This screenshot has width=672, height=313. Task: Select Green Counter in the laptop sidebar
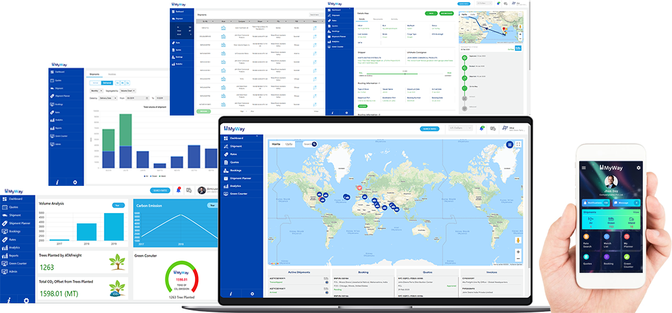pyautogui.click(x=238, y=194)
